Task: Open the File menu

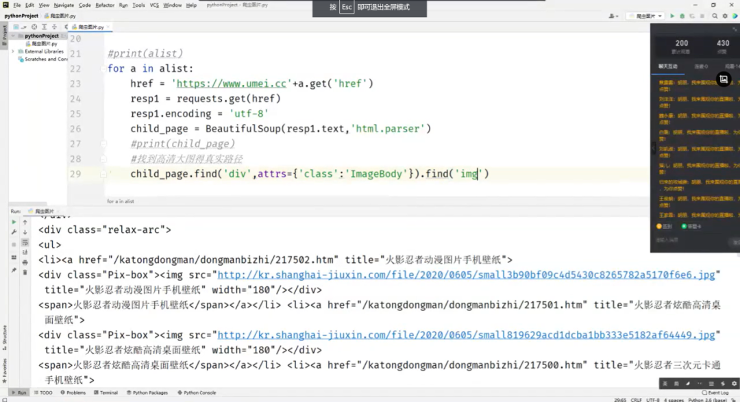Action: [x=17, y=5]
